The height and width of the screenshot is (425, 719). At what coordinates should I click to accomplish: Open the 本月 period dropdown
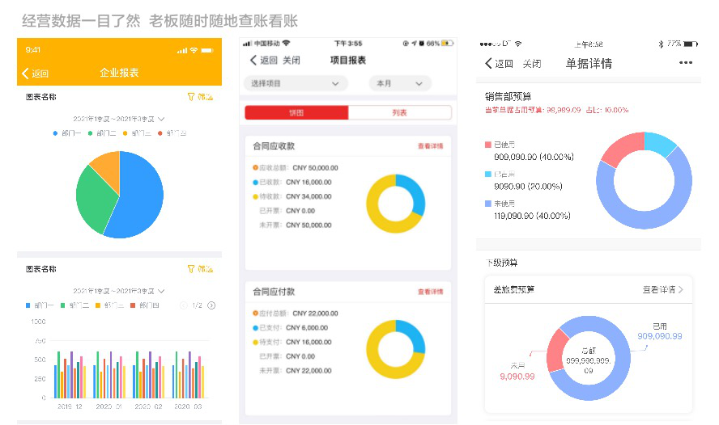click(399, 83)
